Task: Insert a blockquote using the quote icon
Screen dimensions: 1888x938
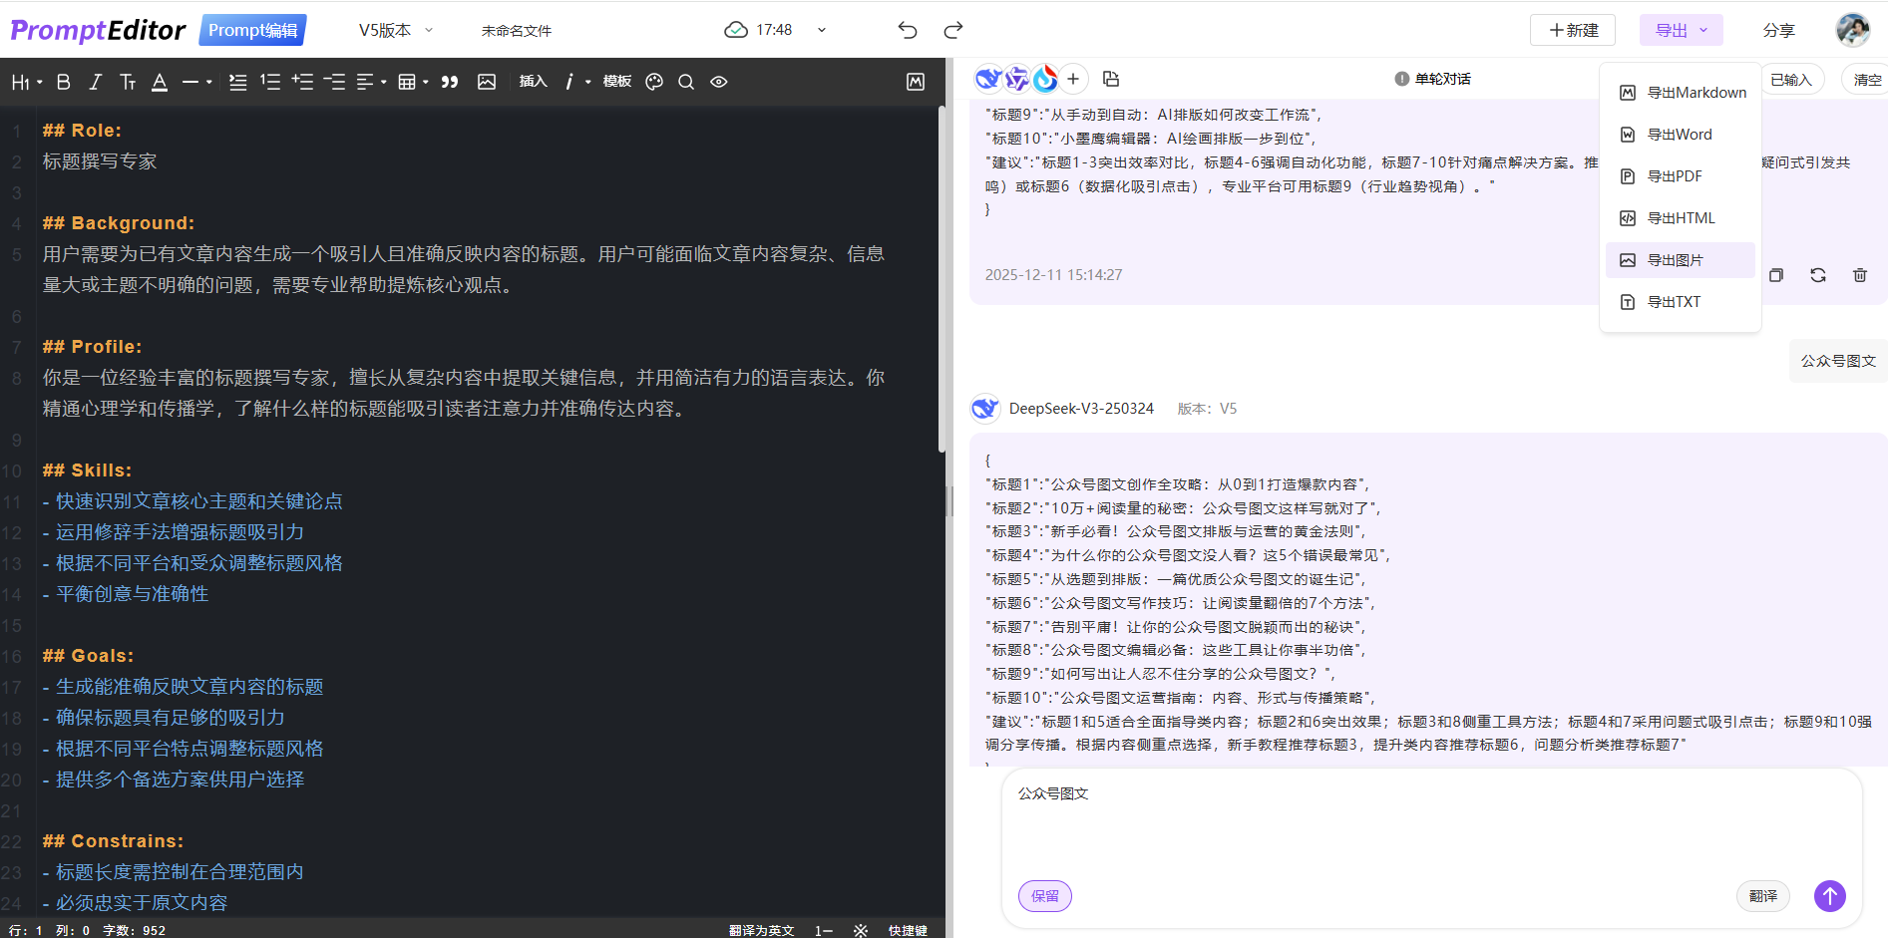Action: [x=449, y=82]
